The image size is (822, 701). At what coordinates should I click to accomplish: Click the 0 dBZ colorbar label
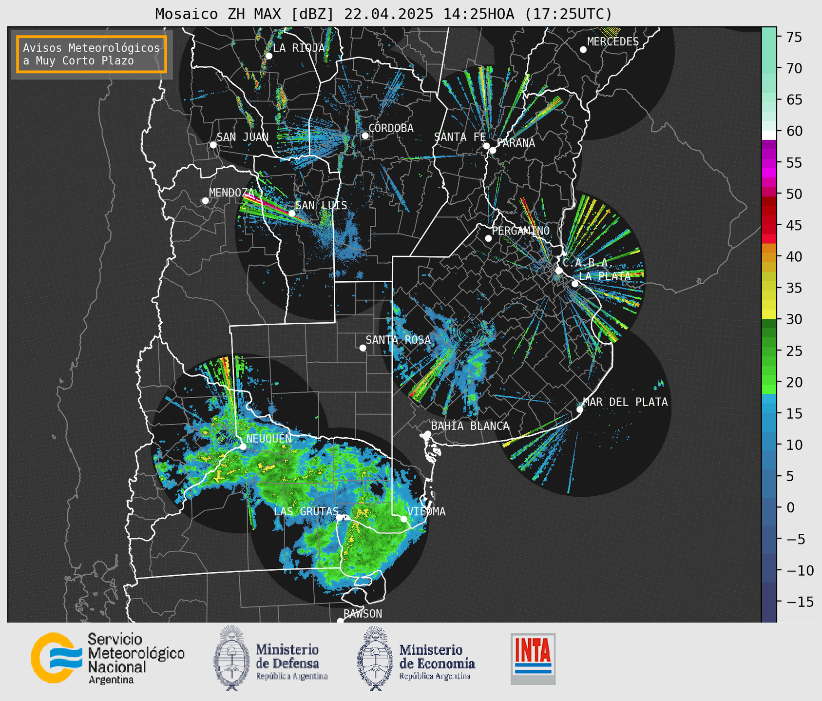pyautogui.click(x=790, y=507)
